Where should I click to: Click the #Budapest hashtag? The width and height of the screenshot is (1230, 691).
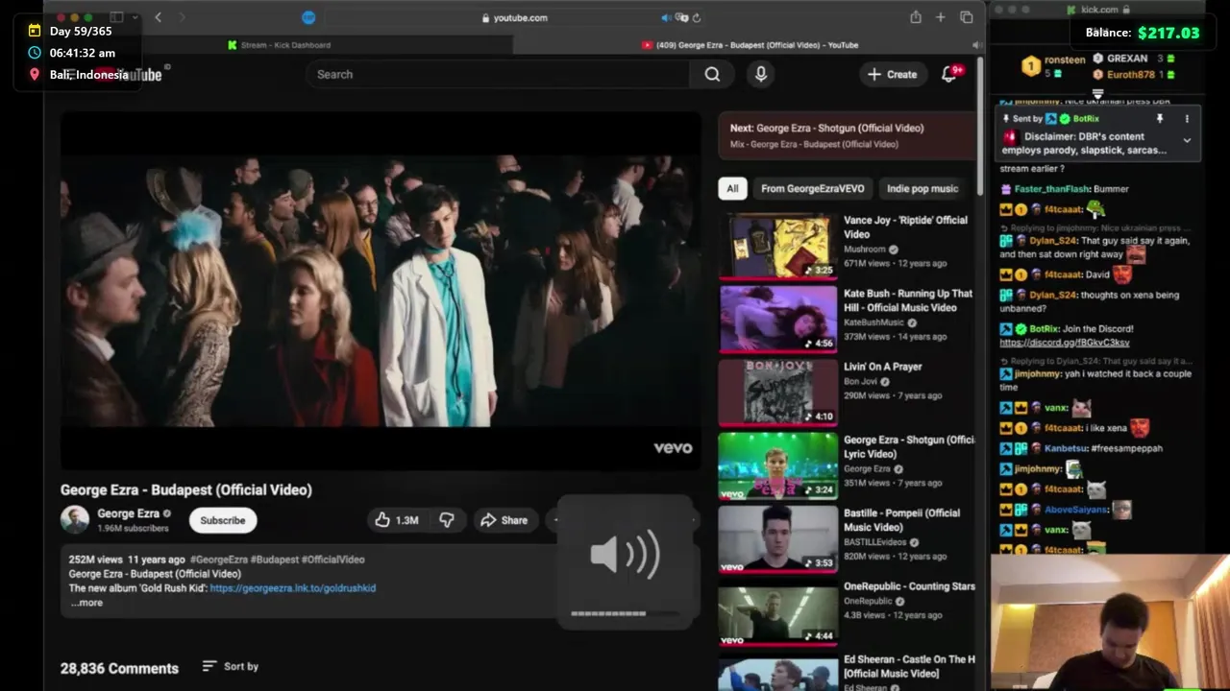pos(275,560)
